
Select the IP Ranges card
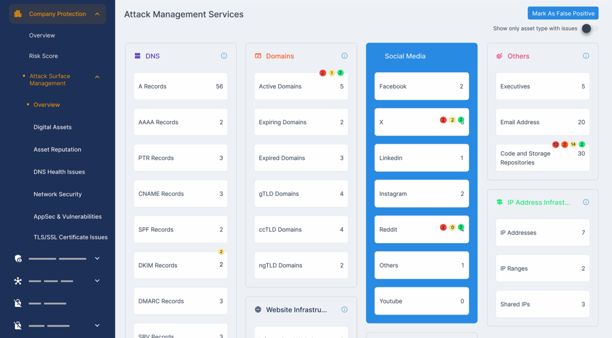543,268
